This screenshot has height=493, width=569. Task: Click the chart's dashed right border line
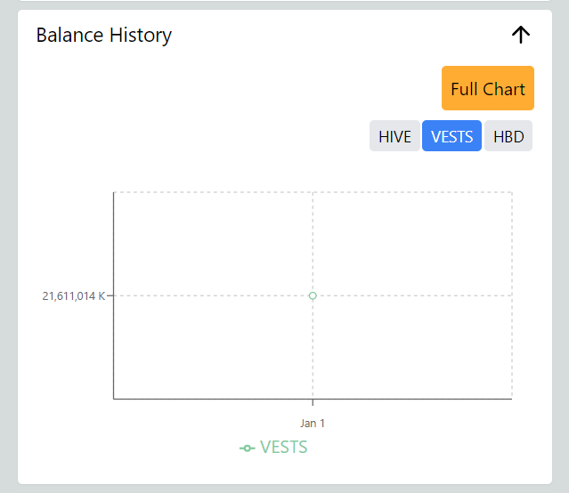[512, 249]
